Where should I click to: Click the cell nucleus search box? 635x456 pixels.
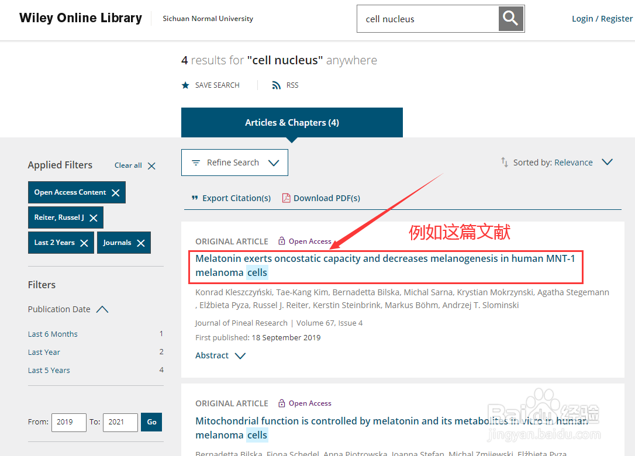pyautogui.click(x=427, y=19)
